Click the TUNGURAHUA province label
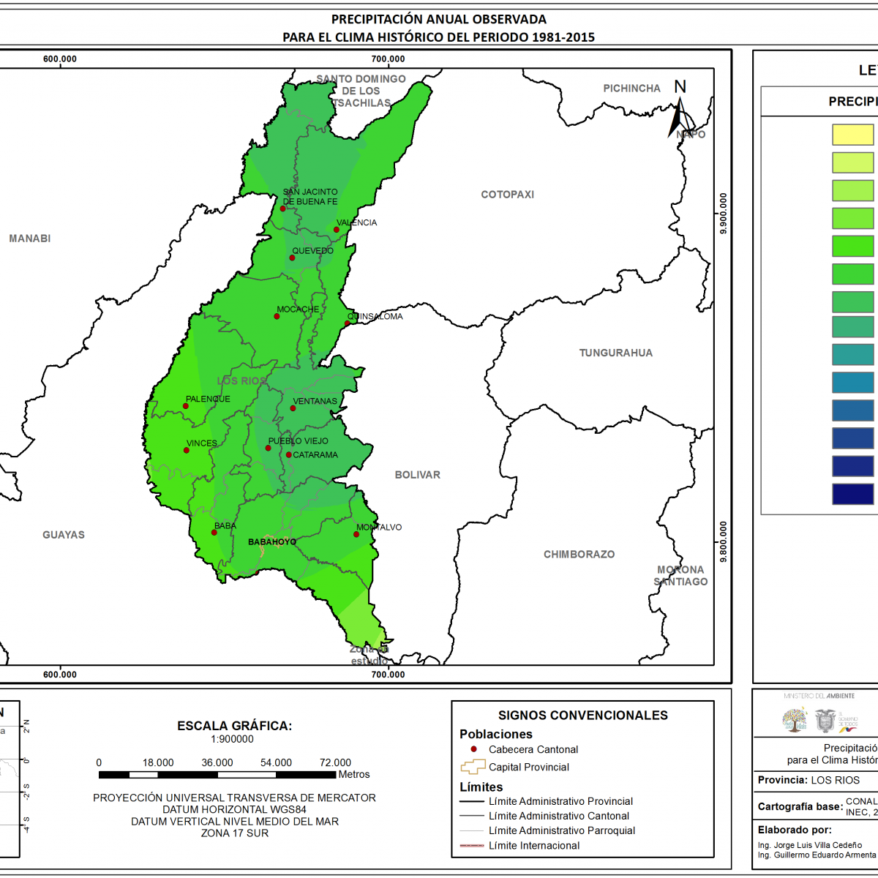Viewport: 878px width, 878px height. pos(616,353)
